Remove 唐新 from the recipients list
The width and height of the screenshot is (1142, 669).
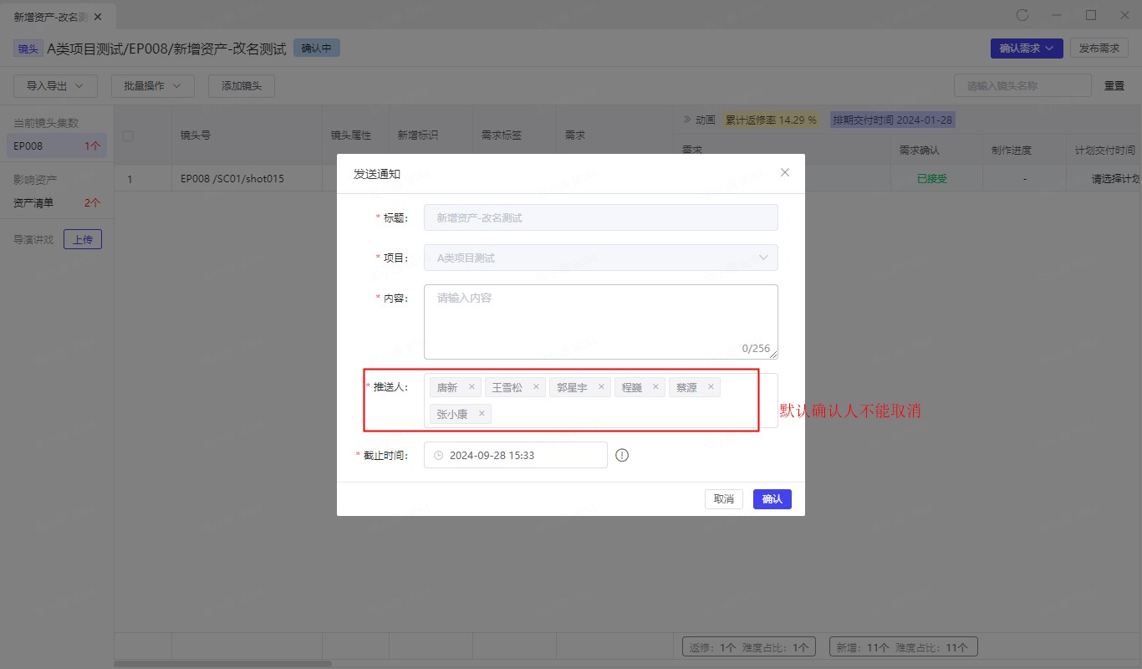click(x=472, y=387)
